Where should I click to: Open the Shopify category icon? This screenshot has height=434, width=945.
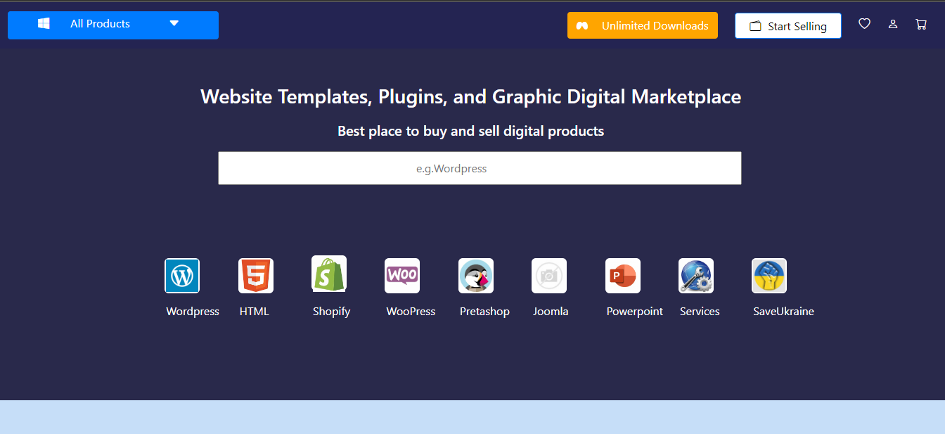click(329, 274)
